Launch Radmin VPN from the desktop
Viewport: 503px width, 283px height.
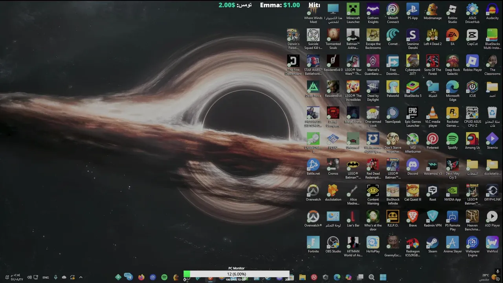tap(432, 219)
